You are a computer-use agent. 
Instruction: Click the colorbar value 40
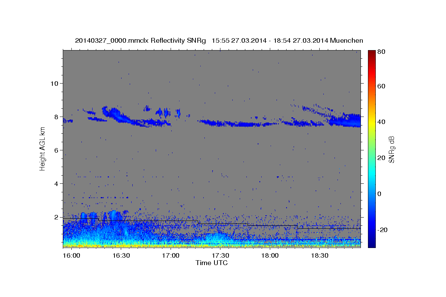point(381,122)
